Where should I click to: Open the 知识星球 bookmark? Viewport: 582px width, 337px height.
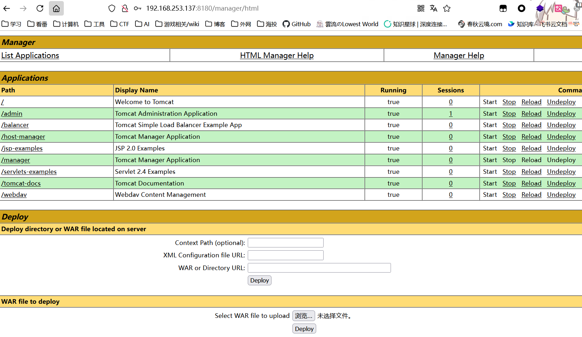(415, 24)
